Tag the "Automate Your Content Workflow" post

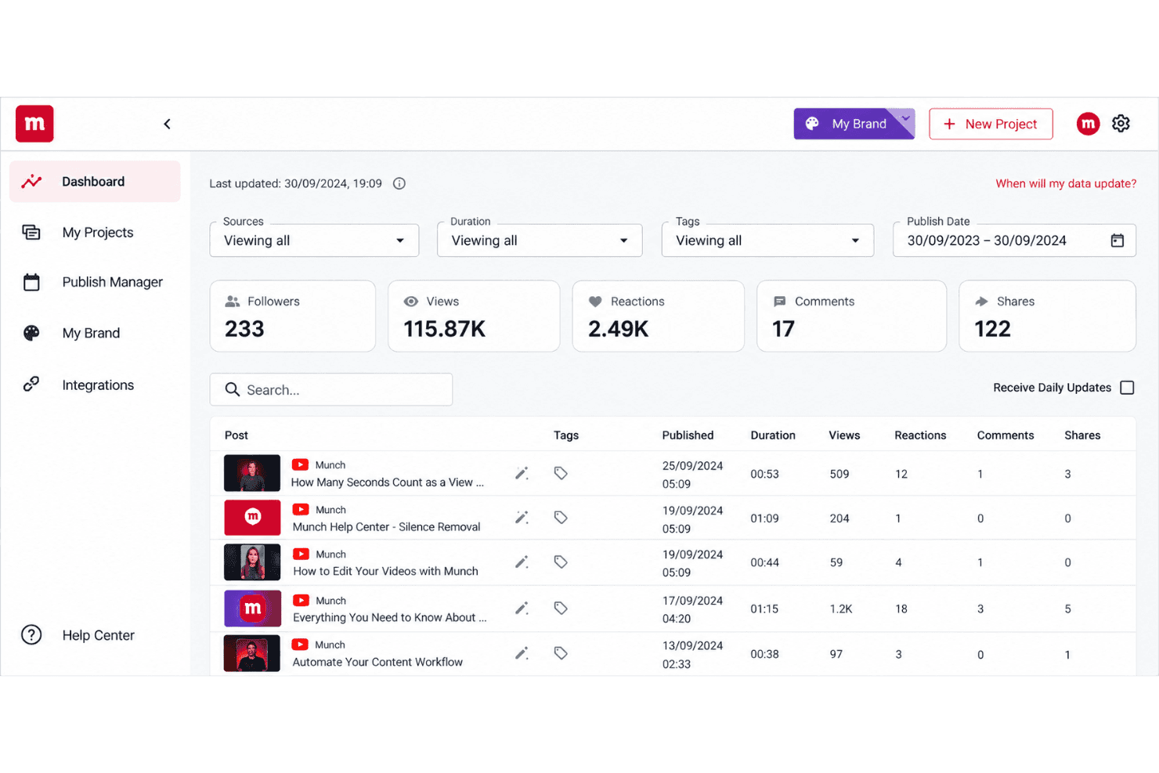[x=561, y=653]
